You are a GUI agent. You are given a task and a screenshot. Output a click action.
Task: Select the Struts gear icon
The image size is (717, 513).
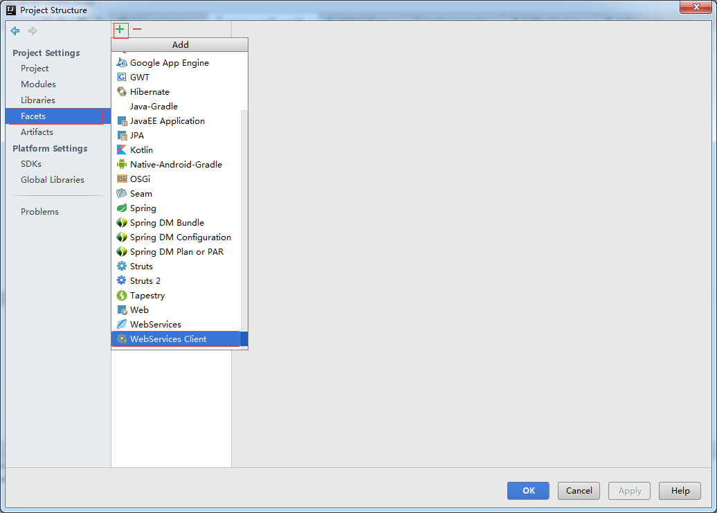click(122, 266)
